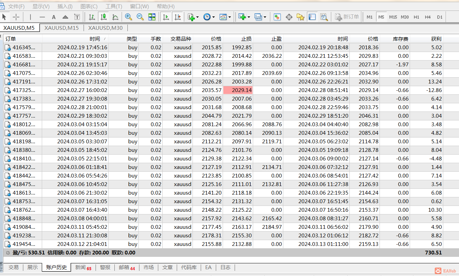Toggle the Terminal panel icon
This screenshot has width=459, height=276.
[x=312, y=17]
